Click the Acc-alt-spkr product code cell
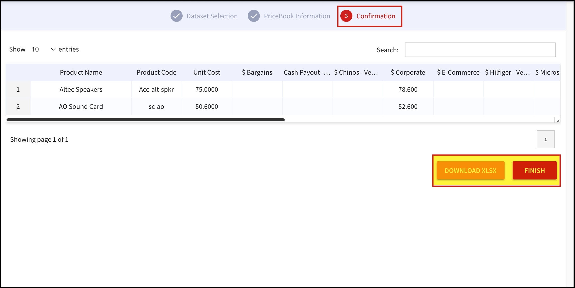Screen dimensions: 575x288 coord(156,89)
